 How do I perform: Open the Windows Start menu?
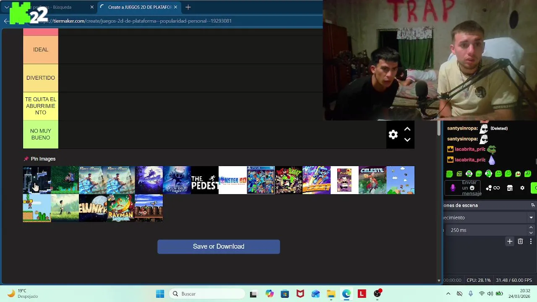[160, 294]
